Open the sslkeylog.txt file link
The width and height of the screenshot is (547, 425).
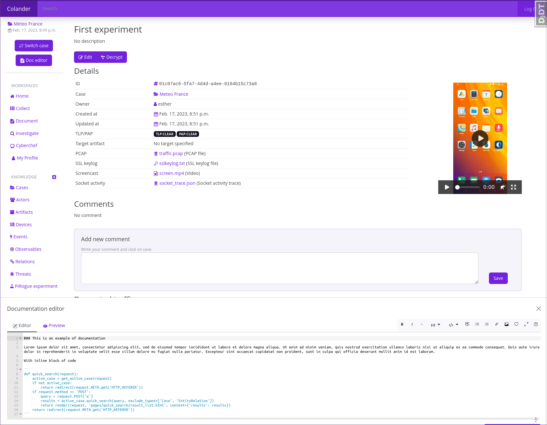coord(172,163)
